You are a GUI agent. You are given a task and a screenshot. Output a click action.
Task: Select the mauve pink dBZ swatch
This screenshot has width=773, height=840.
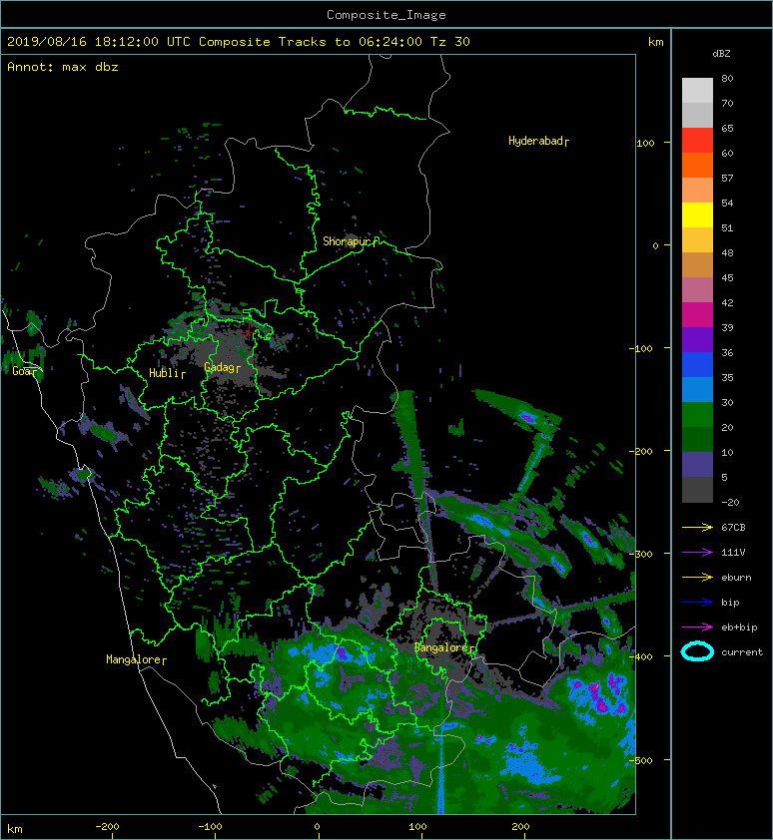click(x=697, y=290)
